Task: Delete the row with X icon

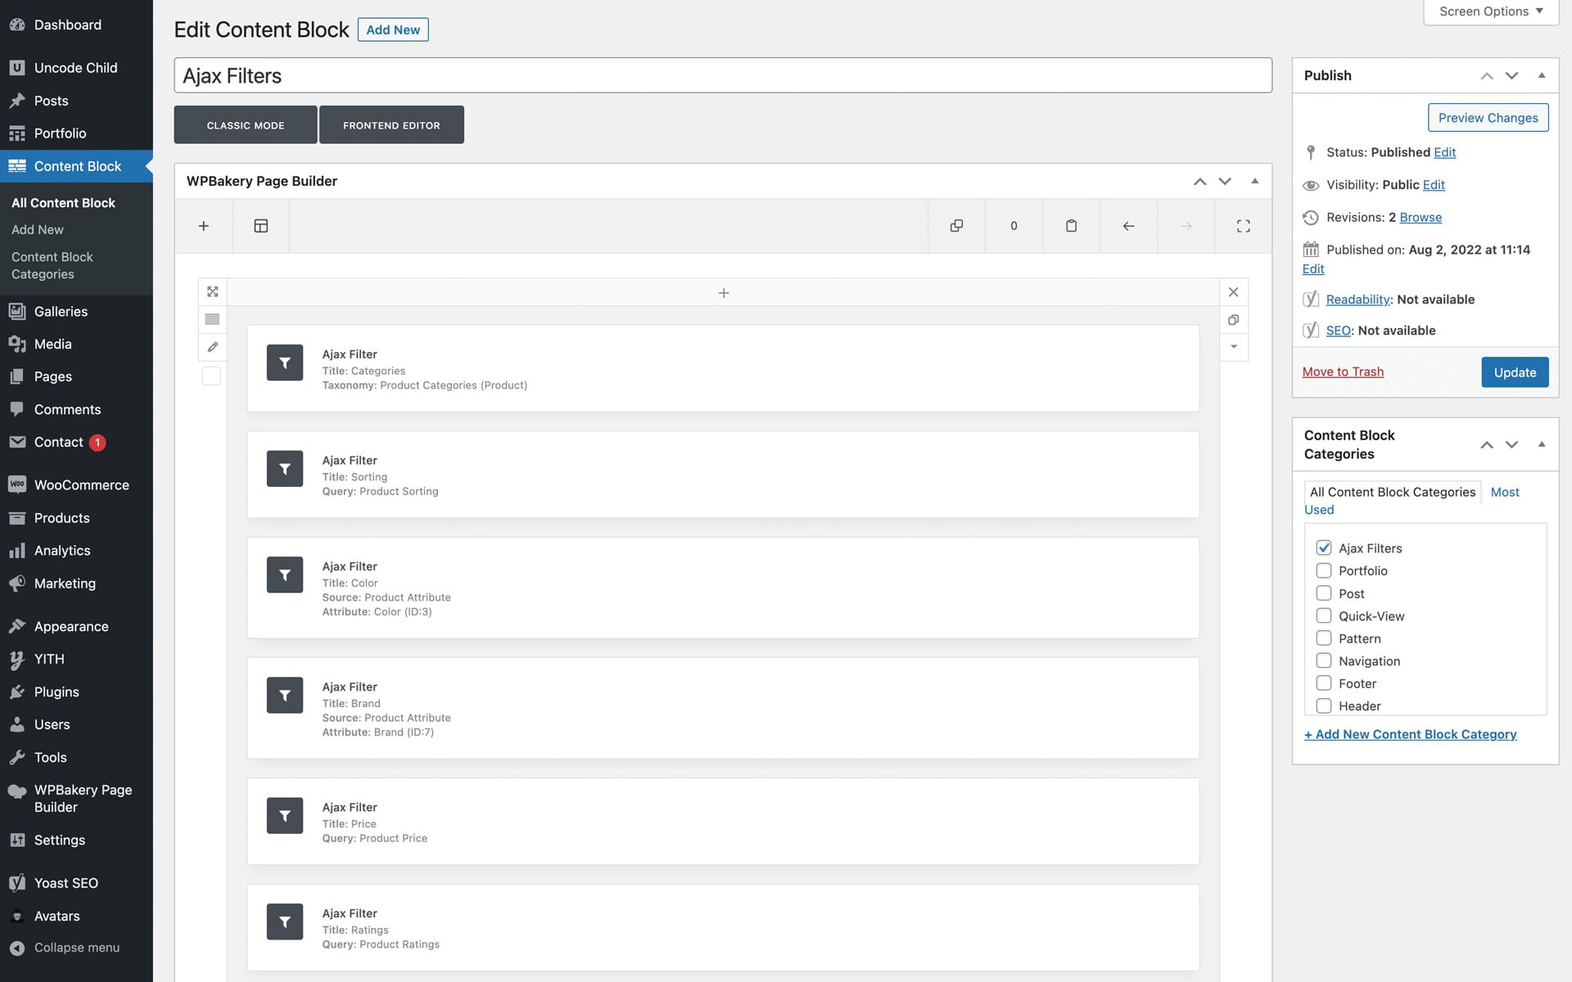Action: coord(1233,292)
